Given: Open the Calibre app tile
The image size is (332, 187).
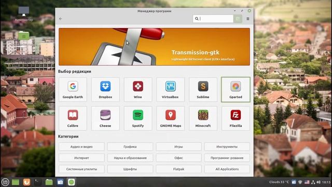Looking at the screenshot, I should click(x=73, y=118).
